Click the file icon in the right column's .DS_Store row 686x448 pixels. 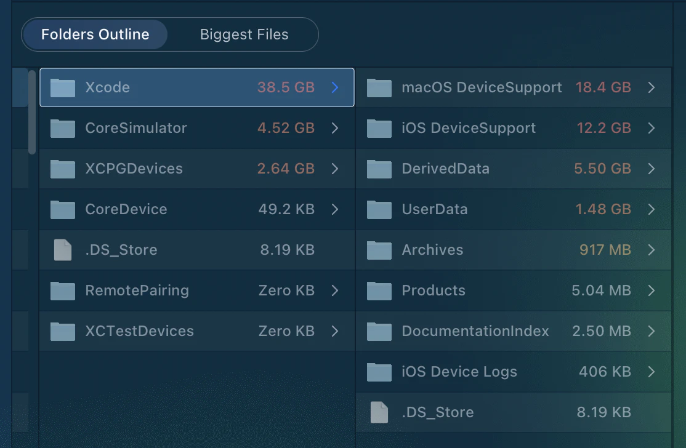tap(379, 412)
